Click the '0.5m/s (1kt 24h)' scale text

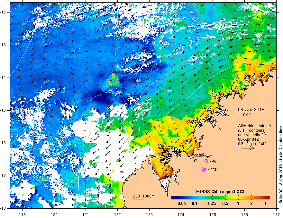pos(252,144)
